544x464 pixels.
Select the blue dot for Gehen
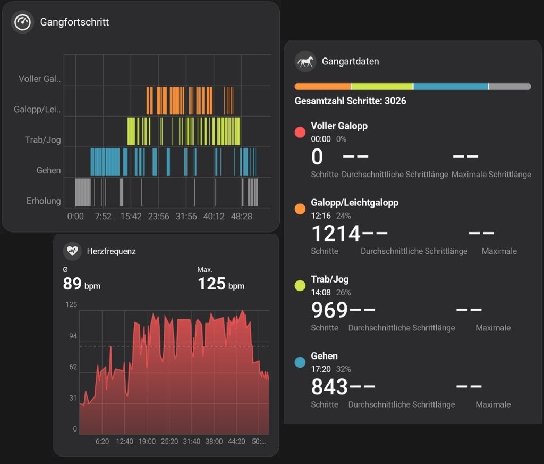point(300,362)
